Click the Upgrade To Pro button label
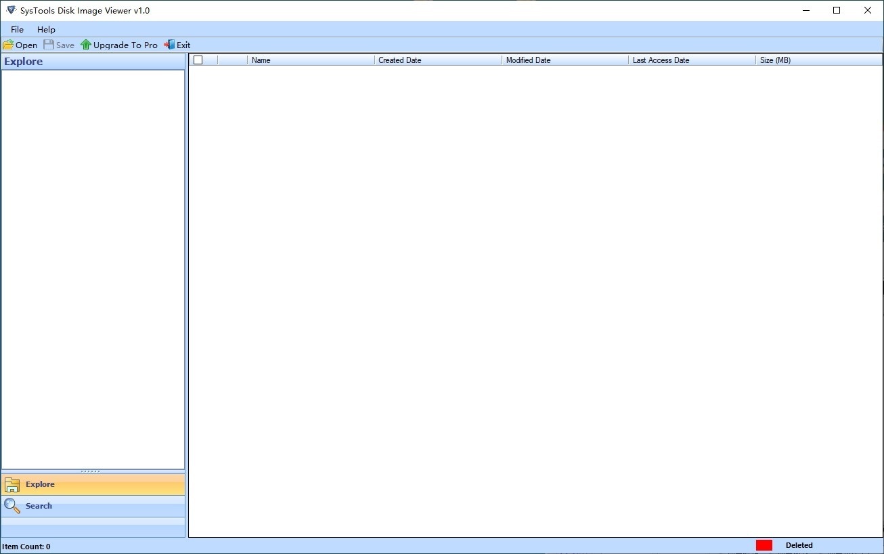This screenshot has height=554, width=884. 125,45
